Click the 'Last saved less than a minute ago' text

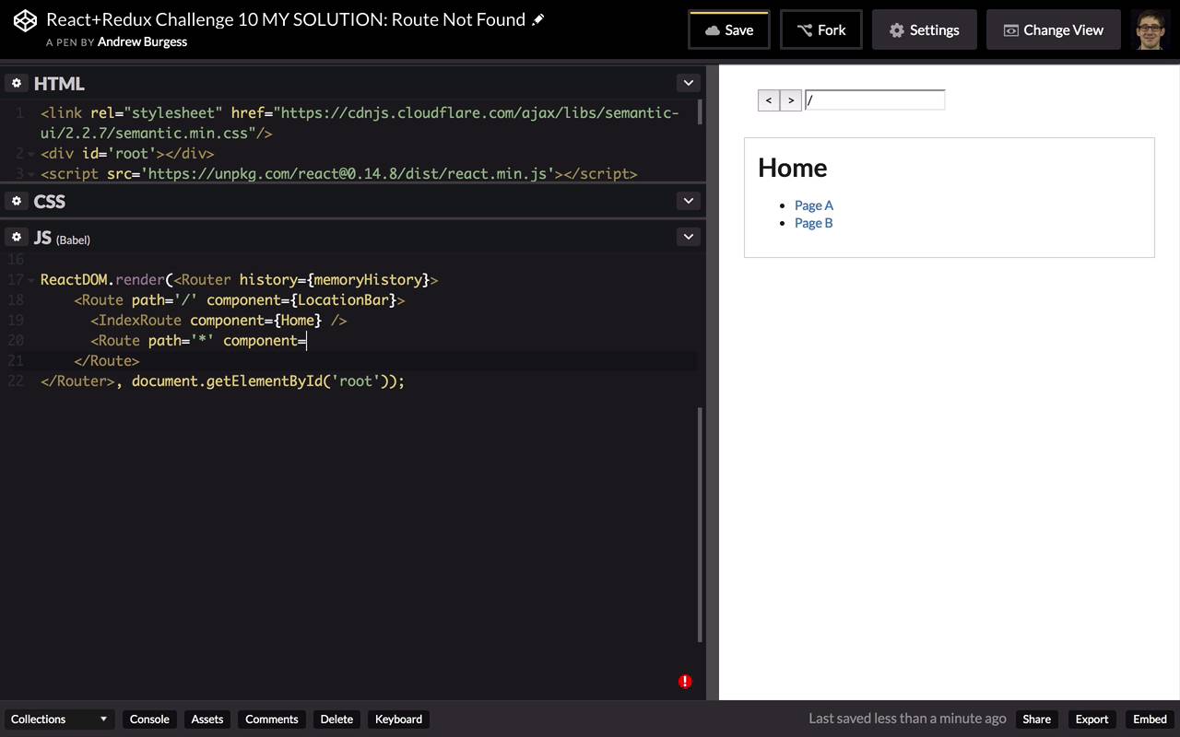907,719
